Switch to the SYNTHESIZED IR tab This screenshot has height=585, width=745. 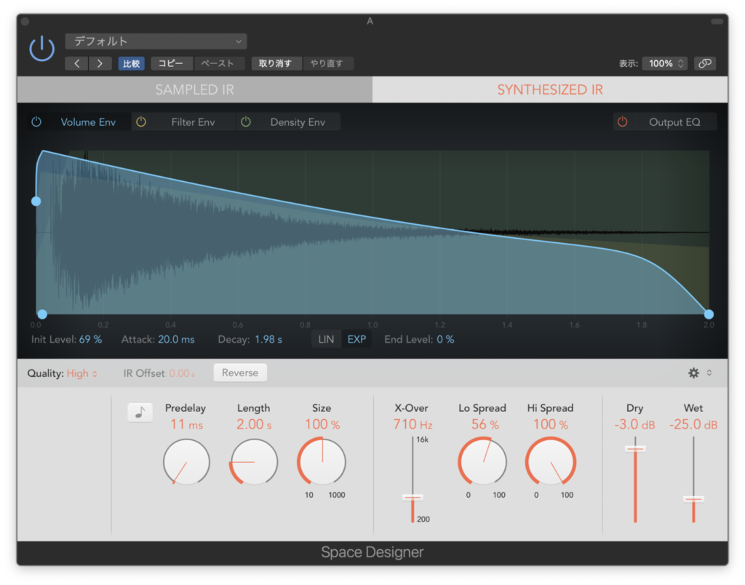550,89
